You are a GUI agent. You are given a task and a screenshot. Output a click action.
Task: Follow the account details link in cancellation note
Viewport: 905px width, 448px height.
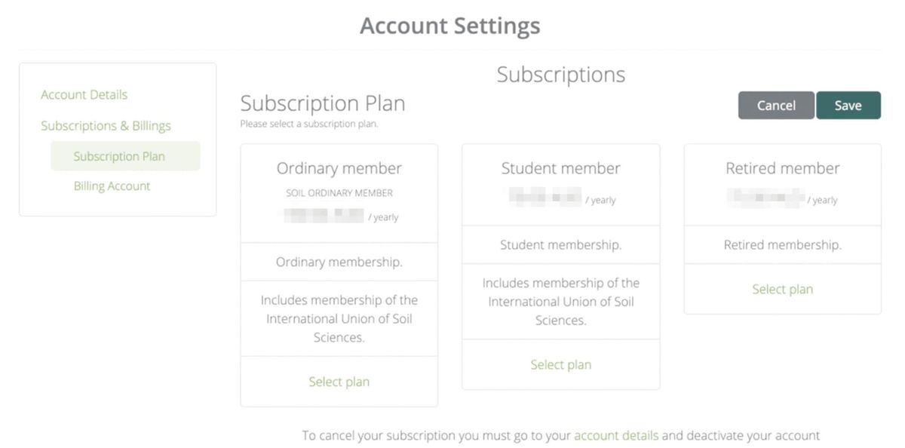pyautogui.click(x=616, y=436)
